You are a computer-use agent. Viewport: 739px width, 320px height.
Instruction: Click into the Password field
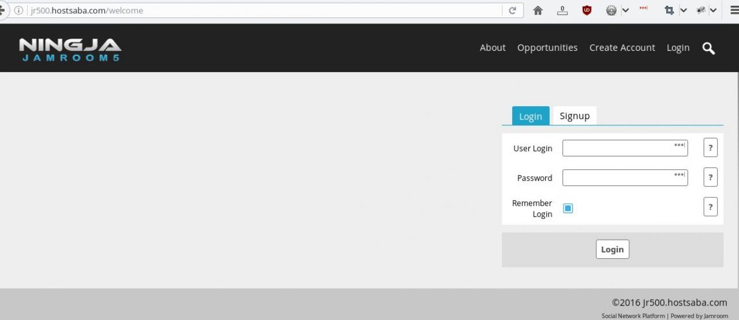pos(625,177)
